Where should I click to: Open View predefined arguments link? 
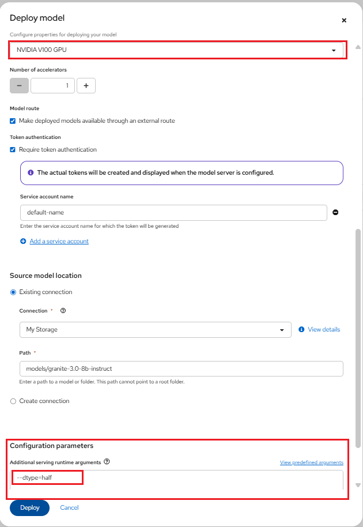(x=311, y=462)
